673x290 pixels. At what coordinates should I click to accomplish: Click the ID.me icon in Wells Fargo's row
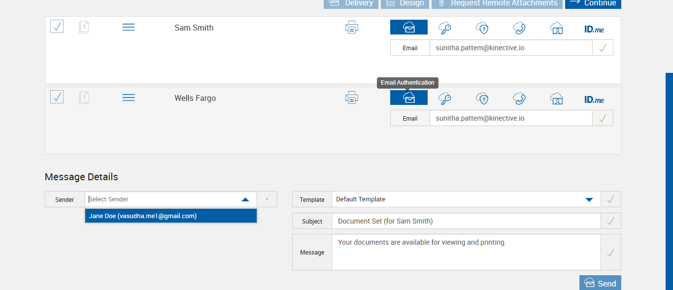point(594,99)
